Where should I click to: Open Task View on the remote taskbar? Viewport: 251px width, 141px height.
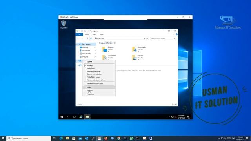coord(74,117)
